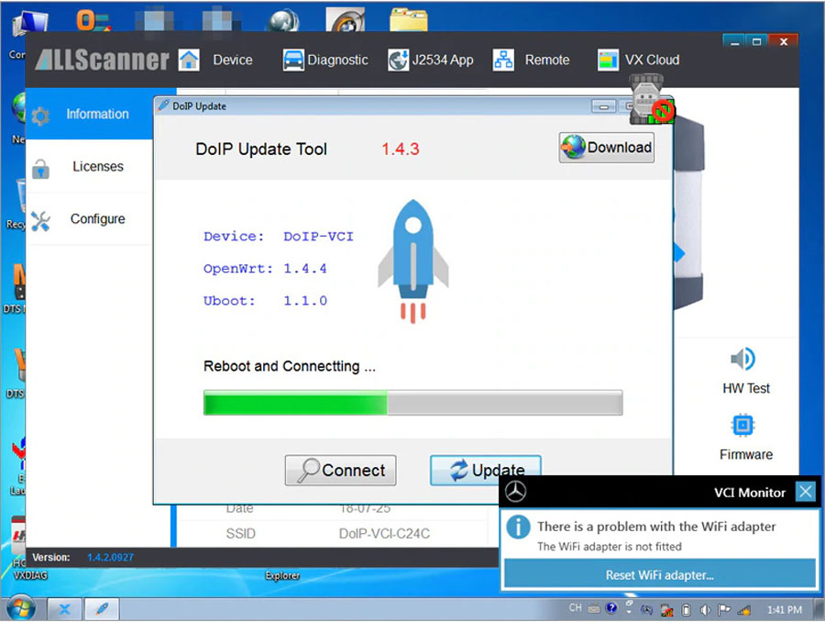This screenshot has width=825, height=622.
Task: Click the HW Test label
Action: click(745, 388)
